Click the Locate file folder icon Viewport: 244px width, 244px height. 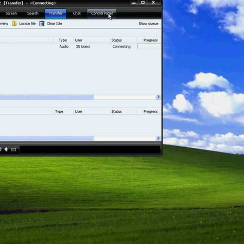click(x=14, y=24)
